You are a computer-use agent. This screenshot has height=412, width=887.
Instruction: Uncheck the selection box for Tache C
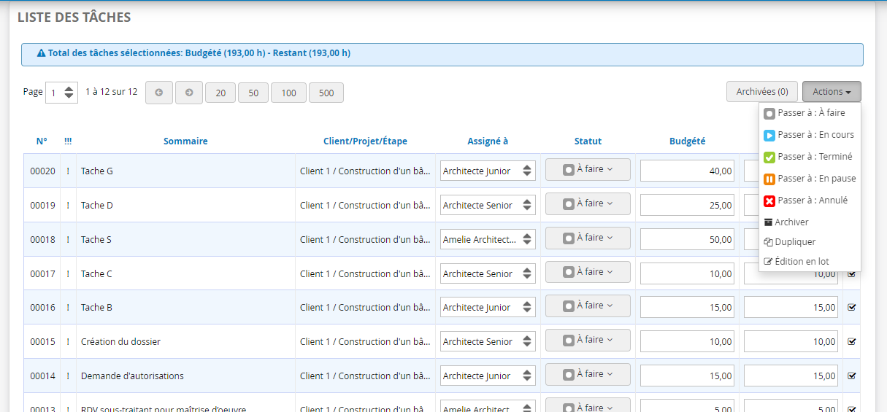(x=851, y=273)
